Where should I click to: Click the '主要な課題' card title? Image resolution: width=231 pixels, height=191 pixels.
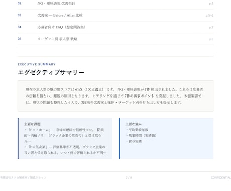(x=33, y=124)
